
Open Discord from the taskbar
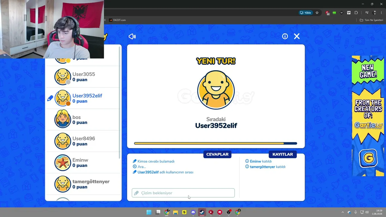tap(193, 212)
